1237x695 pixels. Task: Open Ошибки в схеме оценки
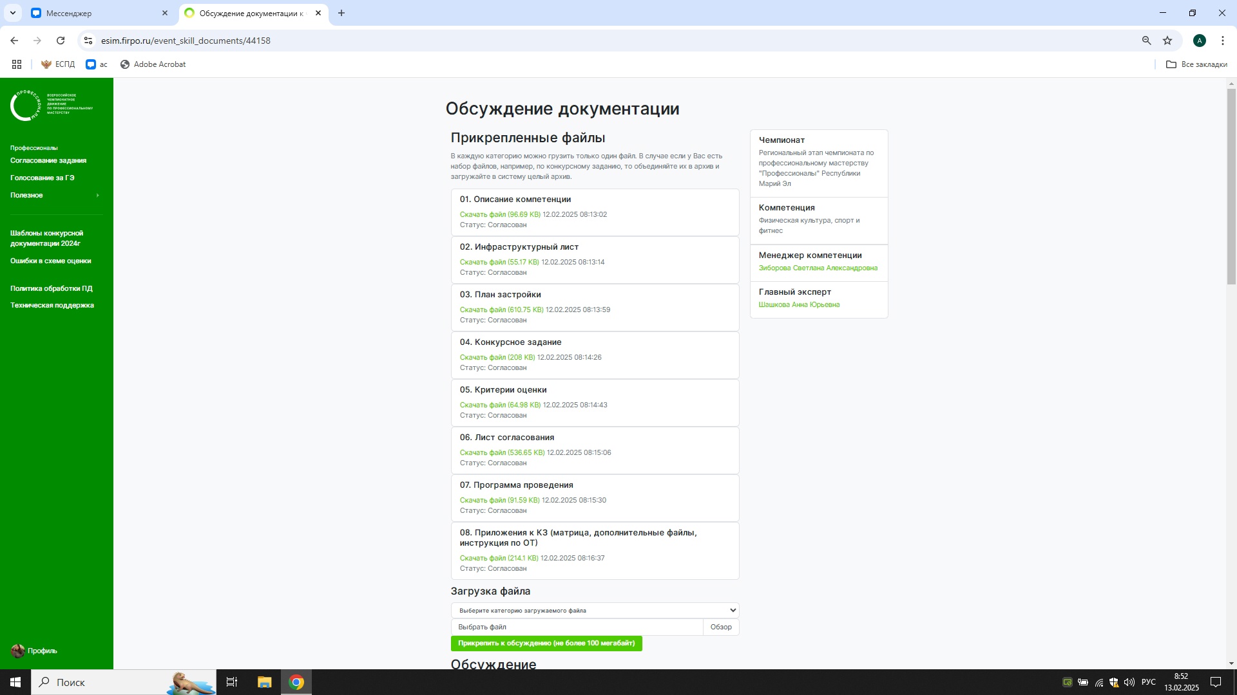[51, 261]
